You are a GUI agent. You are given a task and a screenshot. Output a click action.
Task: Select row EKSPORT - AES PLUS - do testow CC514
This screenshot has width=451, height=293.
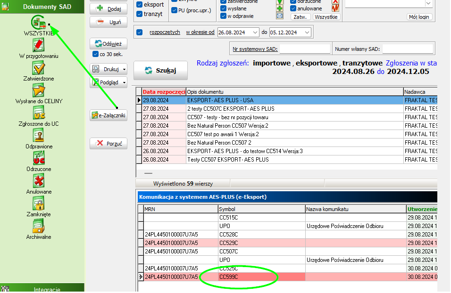pyautogui.click(x=287, y=151)
